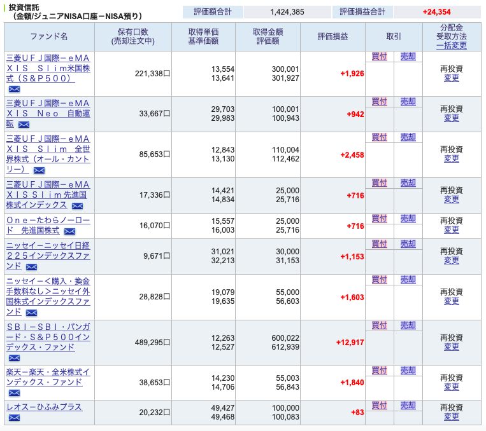This screenshot has width=486, height=431.
Task: Click mail icon for レオスーひふみプラス
Action: coord(14,418)
